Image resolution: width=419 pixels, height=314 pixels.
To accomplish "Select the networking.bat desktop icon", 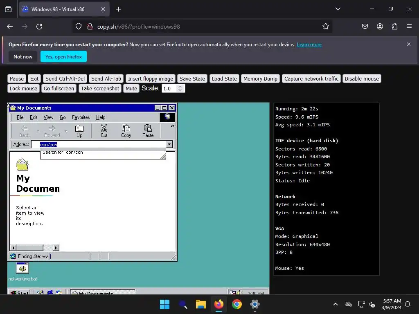I will pos(23,271).
